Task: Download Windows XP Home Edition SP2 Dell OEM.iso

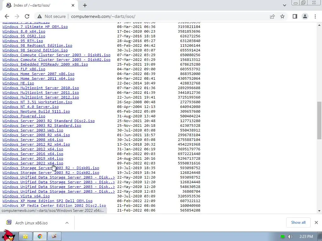Action: 47,201
